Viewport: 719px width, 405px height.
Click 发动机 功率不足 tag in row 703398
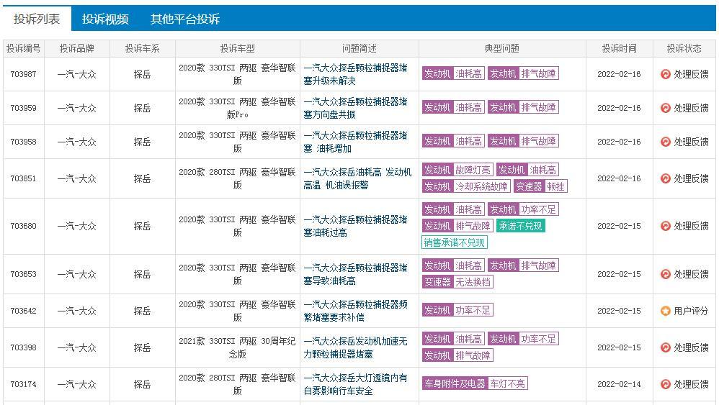[x=523, y=339]
